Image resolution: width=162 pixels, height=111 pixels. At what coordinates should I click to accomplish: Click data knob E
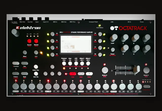[136, 49]
